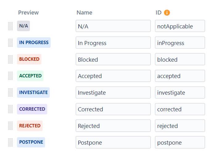This screenshot has height=152, width=207.
Task: Select the drag handle for the Blocked row
Action: [10, 59]
